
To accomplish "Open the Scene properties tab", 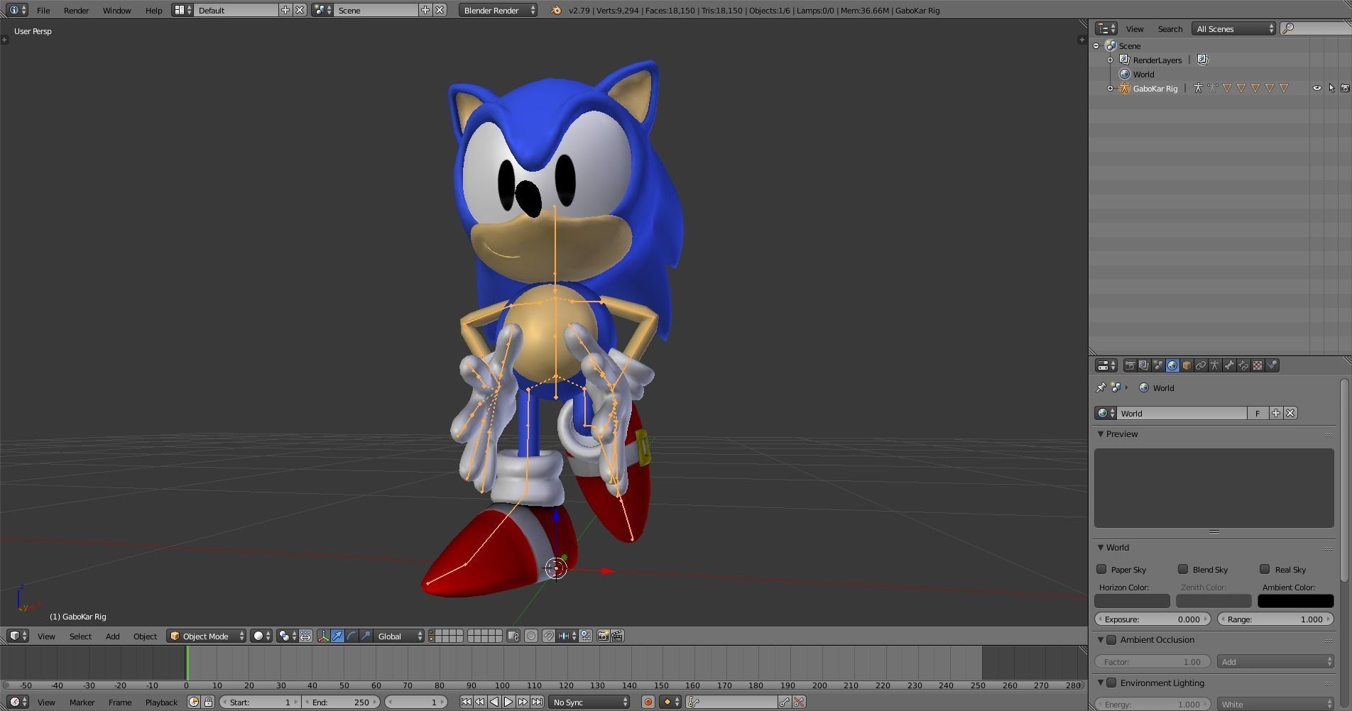I will tap(1158, 365).
